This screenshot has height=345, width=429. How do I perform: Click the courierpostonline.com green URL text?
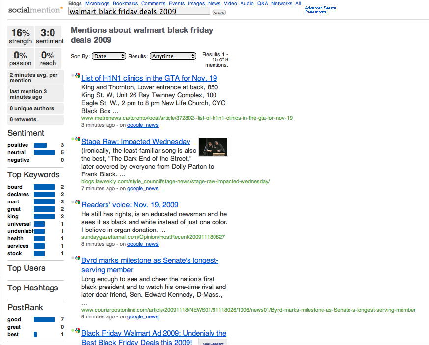248,310
